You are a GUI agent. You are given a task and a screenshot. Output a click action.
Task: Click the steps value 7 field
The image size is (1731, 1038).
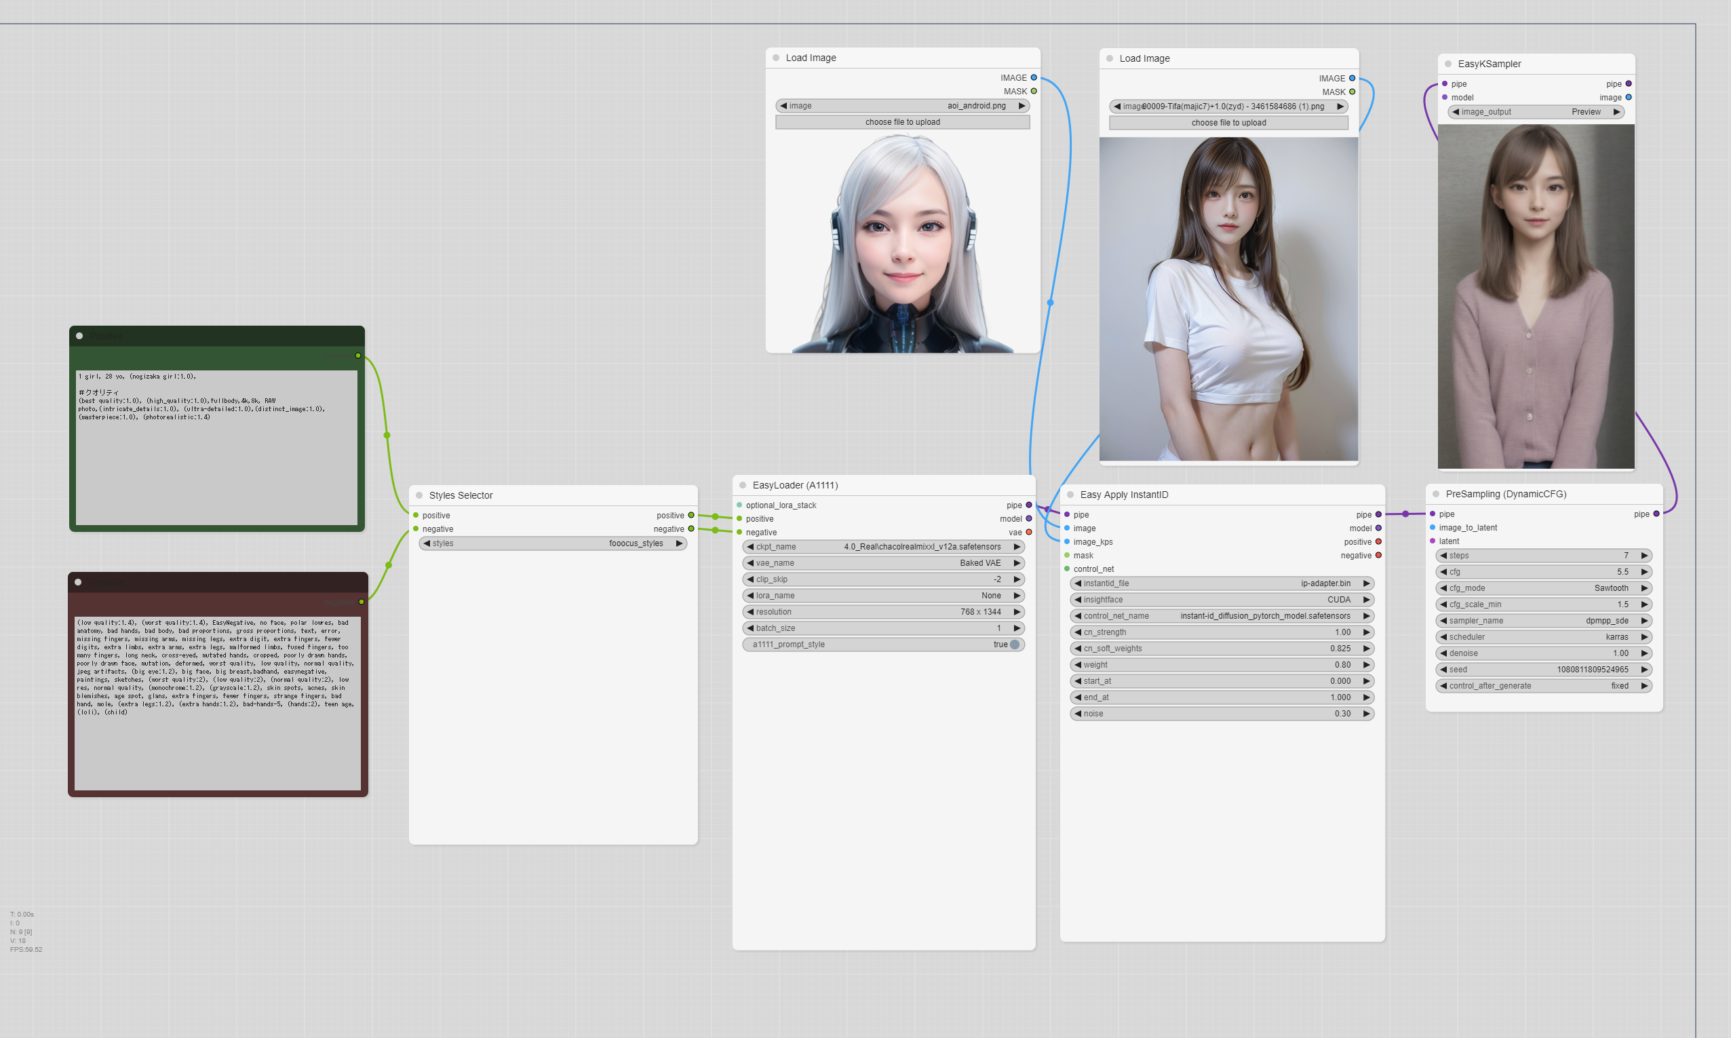(x=1544, y=556)
